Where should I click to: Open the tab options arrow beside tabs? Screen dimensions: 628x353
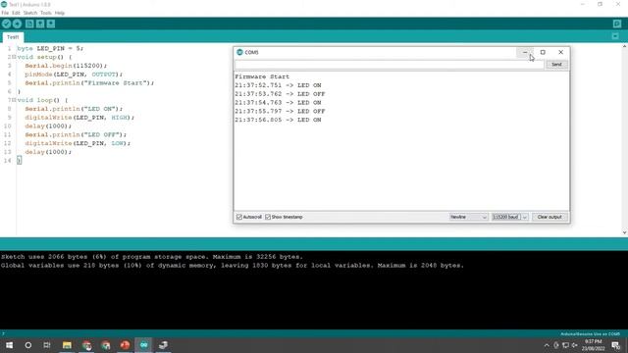pos(615,36)
